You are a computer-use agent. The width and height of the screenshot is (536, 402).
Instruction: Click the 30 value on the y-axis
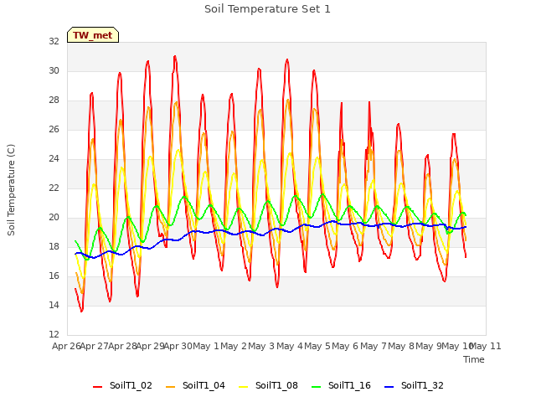tap(54, 70)
